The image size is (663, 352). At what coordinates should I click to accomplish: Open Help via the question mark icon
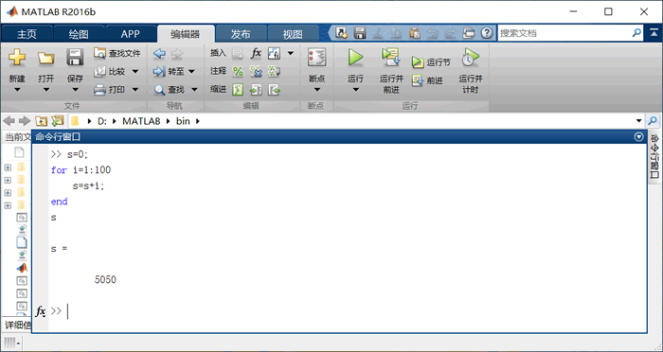487,33
